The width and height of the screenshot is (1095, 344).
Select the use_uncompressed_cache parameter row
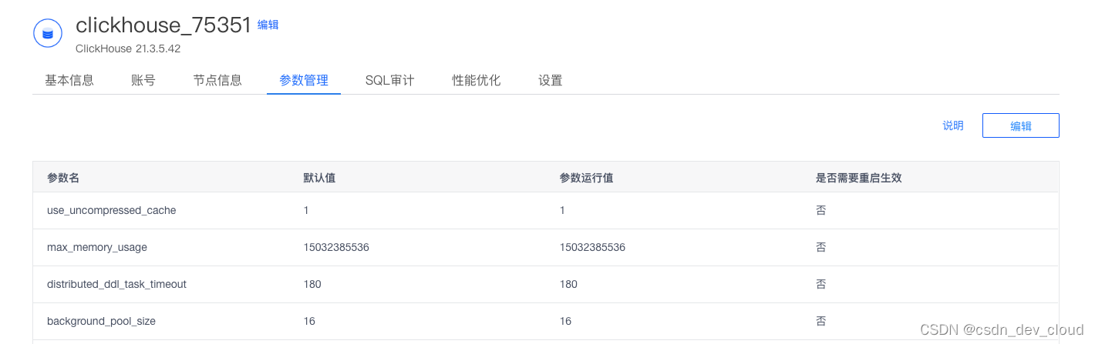point(546,210)
